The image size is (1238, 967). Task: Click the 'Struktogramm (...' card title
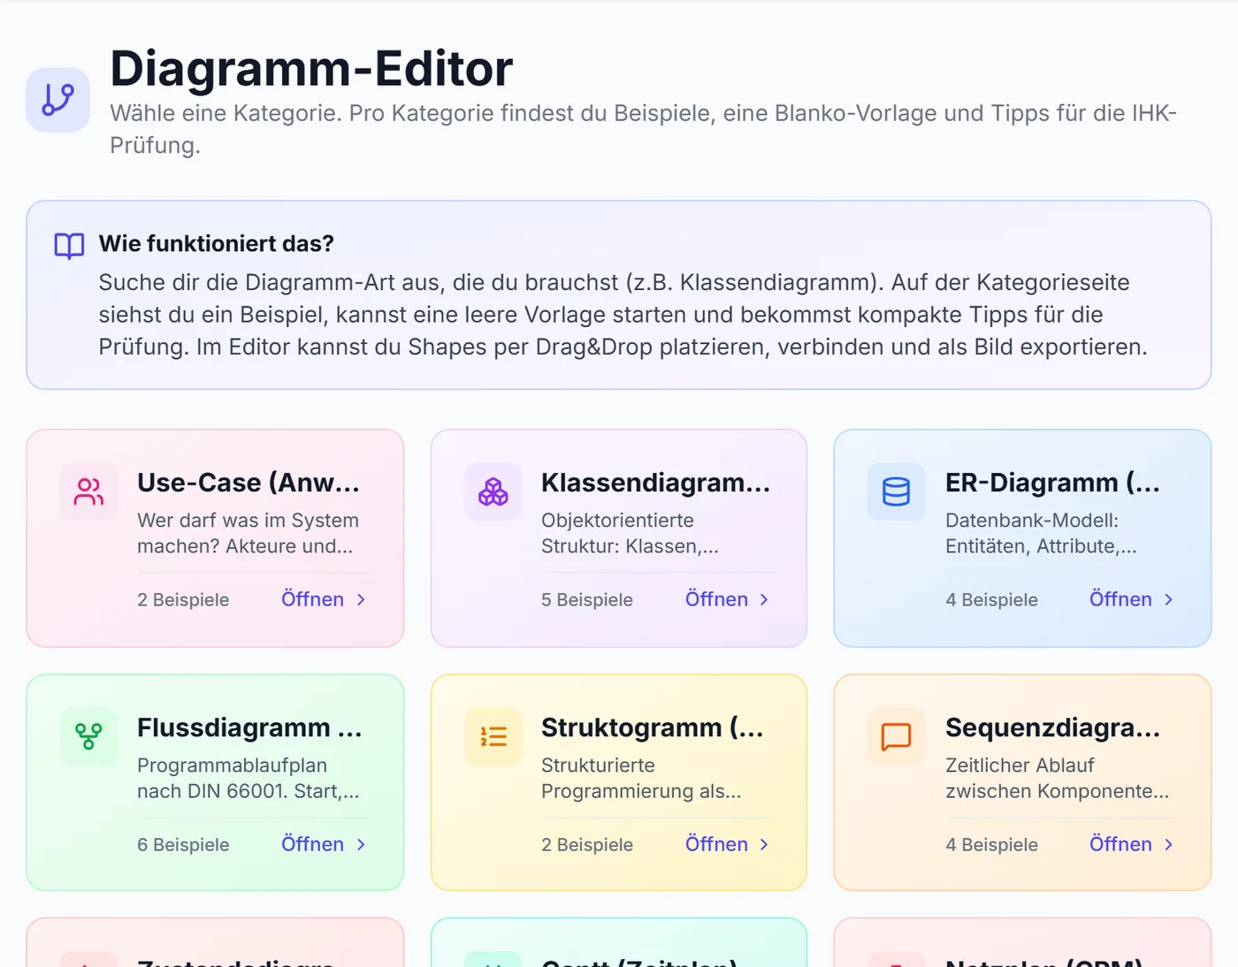point(653,727)
